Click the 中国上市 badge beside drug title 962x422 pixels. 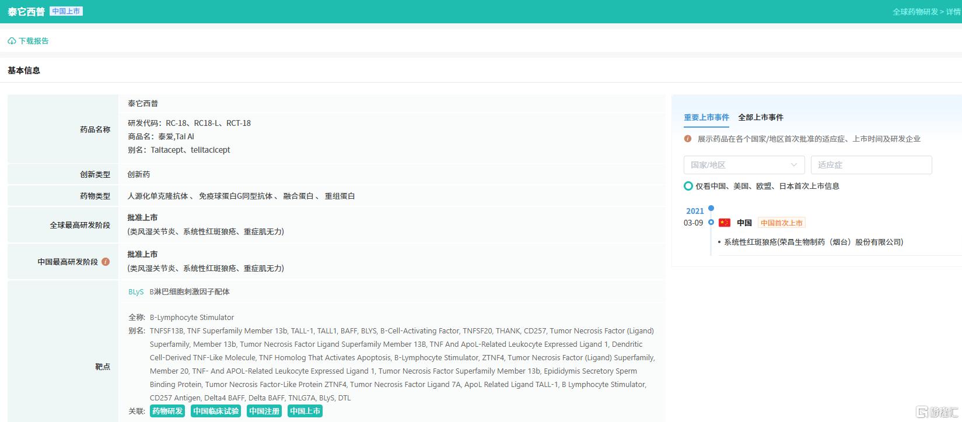[x=66, y=11]
